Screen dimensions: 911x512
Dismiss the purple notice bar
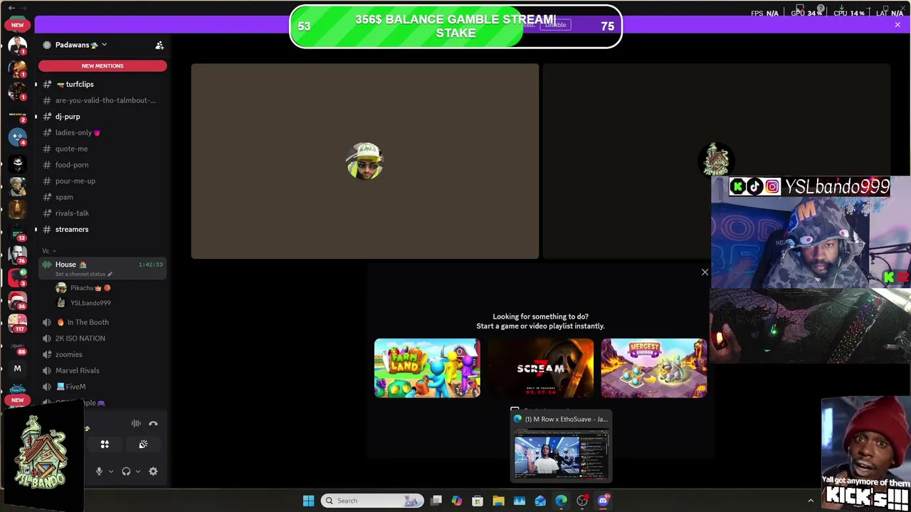897,25
